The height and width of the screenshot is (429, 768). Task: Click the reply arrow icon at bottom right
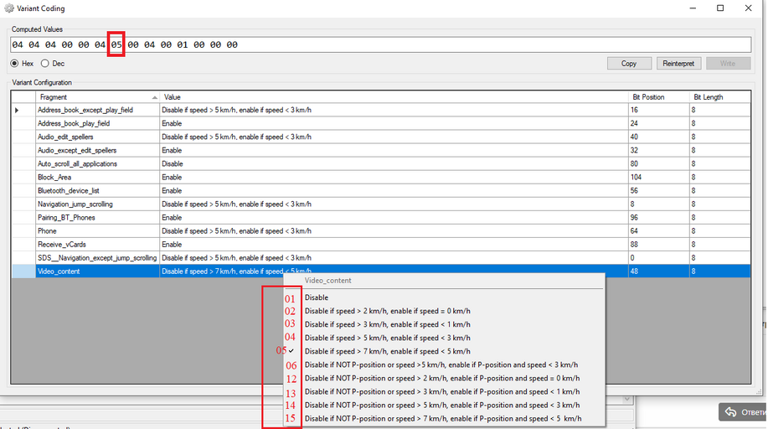pyautogui.click(x=730, y=412)
